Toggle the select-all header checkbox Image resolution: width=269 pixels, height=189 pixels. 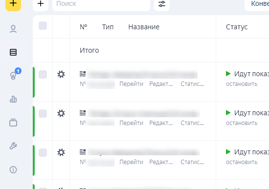[43, 26]
